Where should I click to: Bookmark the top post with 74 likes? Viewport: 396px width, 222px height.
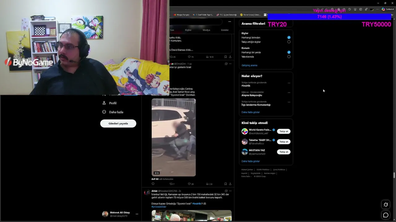[225, 57]
